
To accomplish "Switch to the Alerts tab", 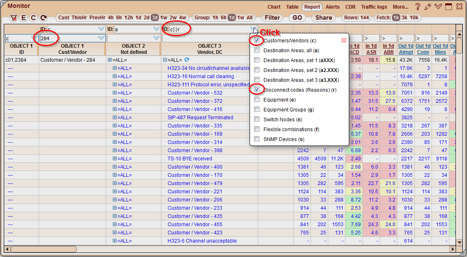I will [x=332, y=7].
